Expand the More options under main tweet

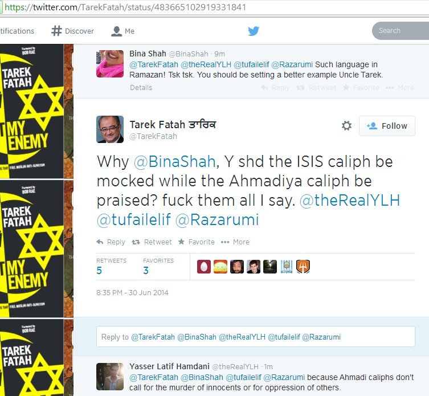[235, 242]
